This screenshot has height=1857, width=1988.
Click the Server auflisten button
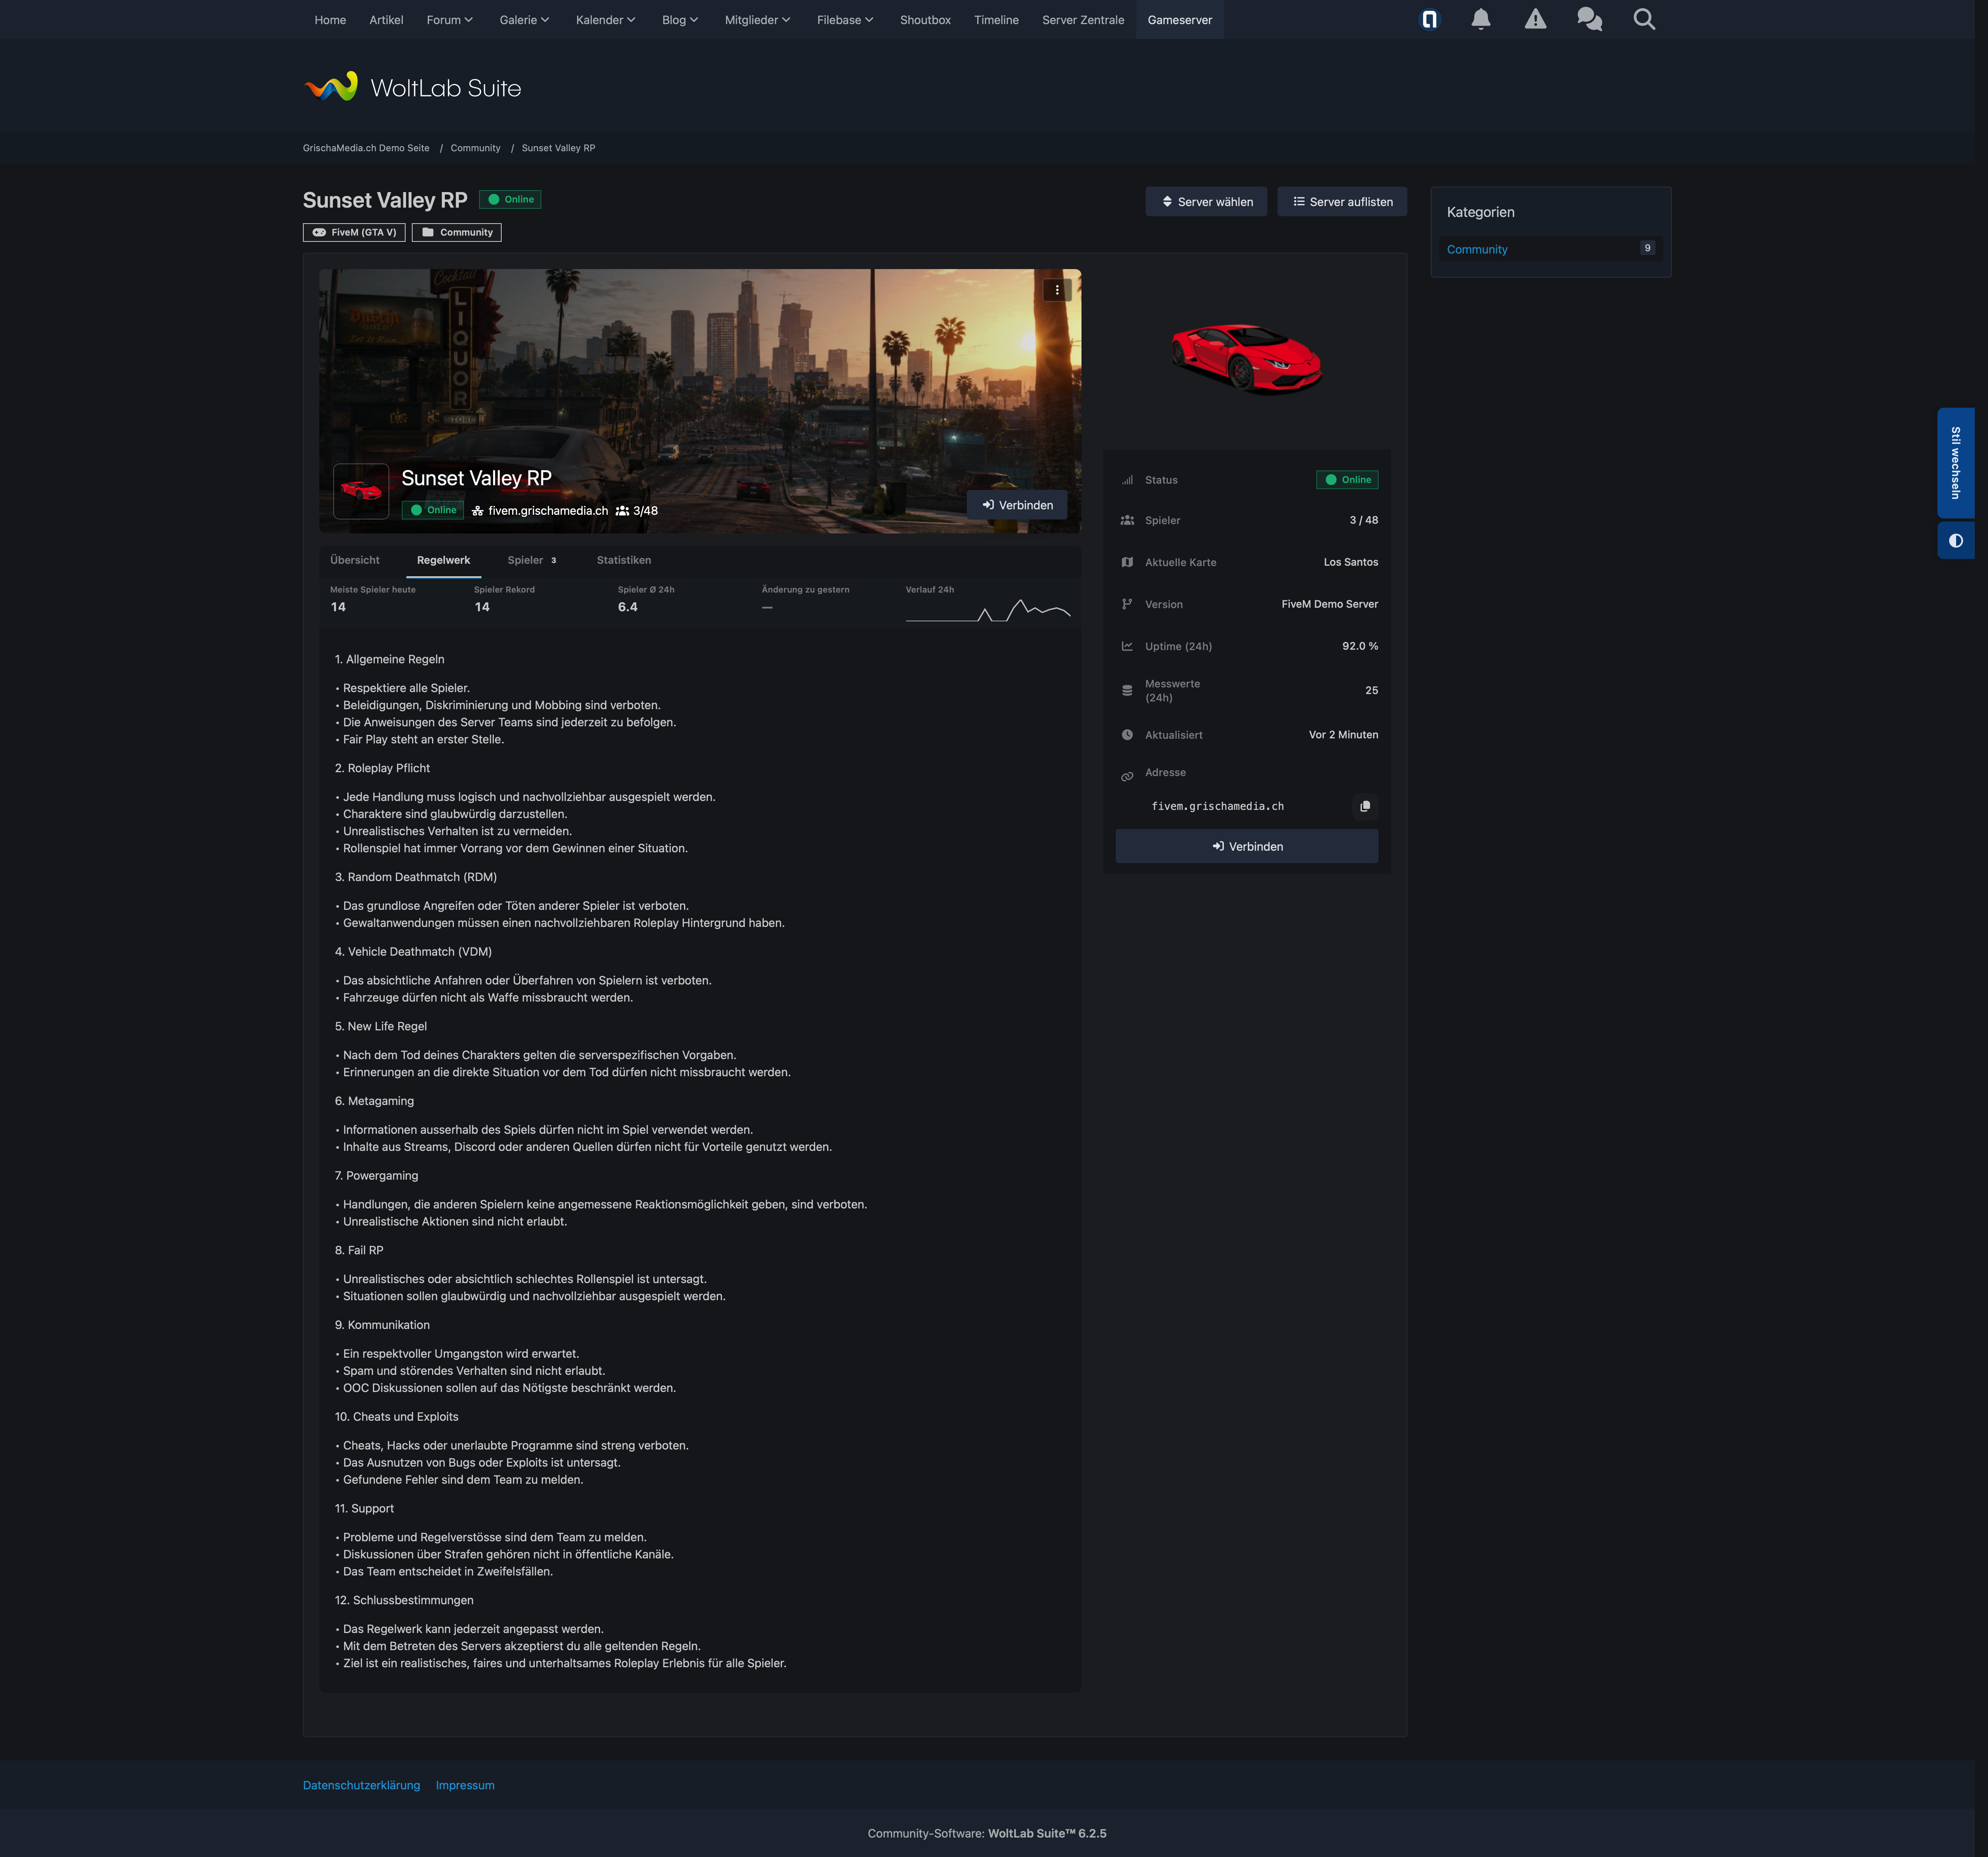tap(1342, 202)
